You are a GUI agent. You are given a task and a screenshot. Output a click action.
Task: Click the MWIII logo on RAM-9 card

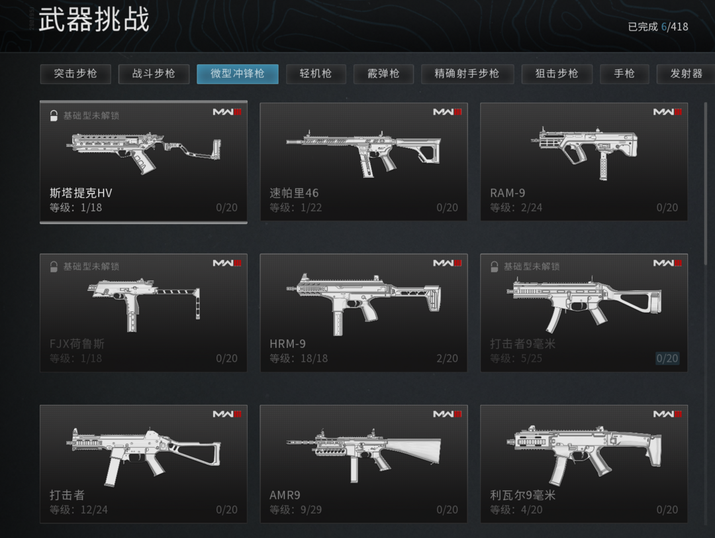[x=667, y=112]
